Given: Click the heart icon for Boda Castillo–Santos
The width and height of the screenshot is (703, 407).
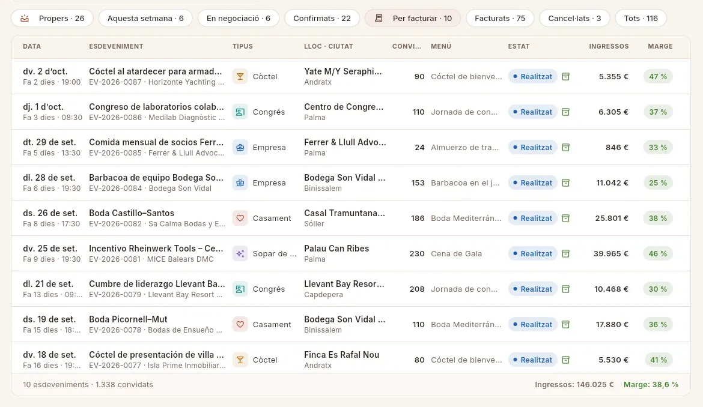Looking at the screenshot, I should click(x=240, y=218).
